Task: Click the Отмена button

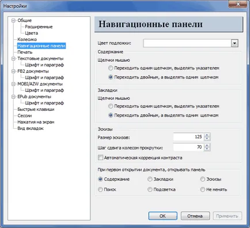Action: 195,216
